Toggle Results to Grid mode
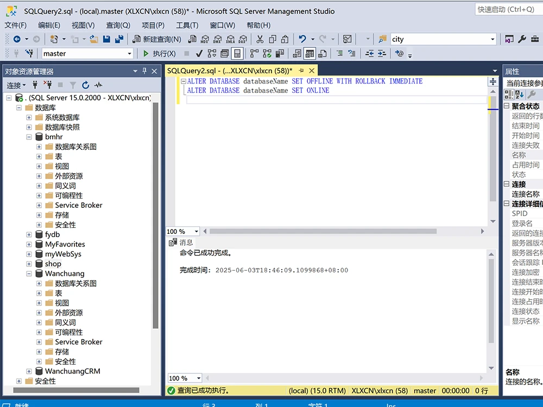Viewport: 543px width, 407px height. (310, 54)
